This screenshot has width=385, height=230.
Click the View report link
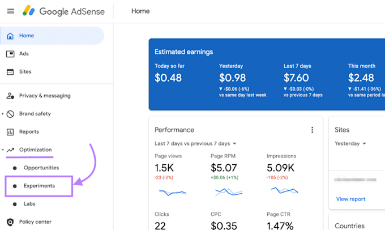[x=350, y=199]
